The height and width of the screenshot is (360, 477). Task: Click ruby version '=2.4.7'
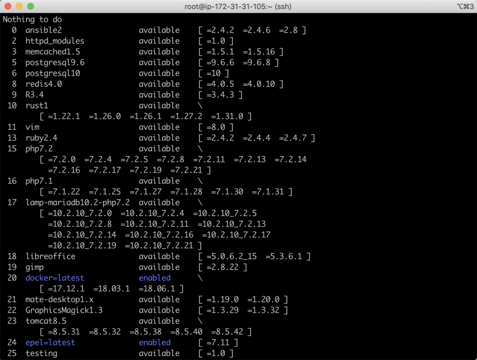tap(293, 138)
